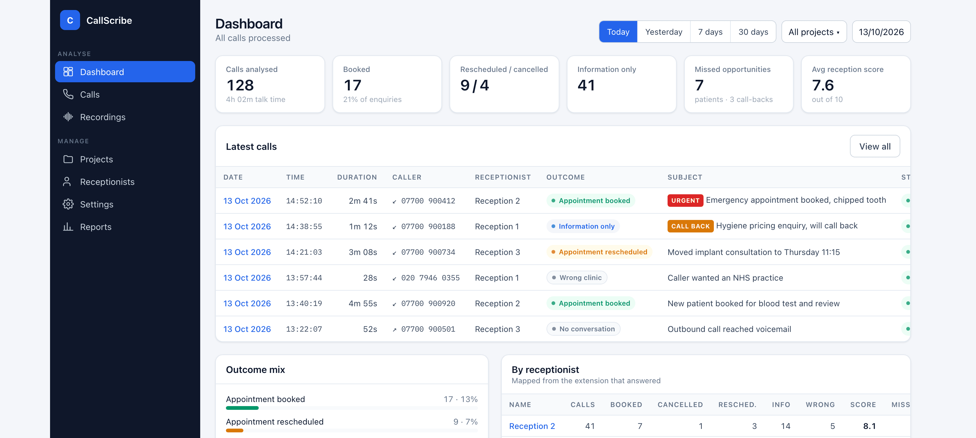Click the SCORE column header
Viewport: 976px width, 438px height.
click(863, 405)
